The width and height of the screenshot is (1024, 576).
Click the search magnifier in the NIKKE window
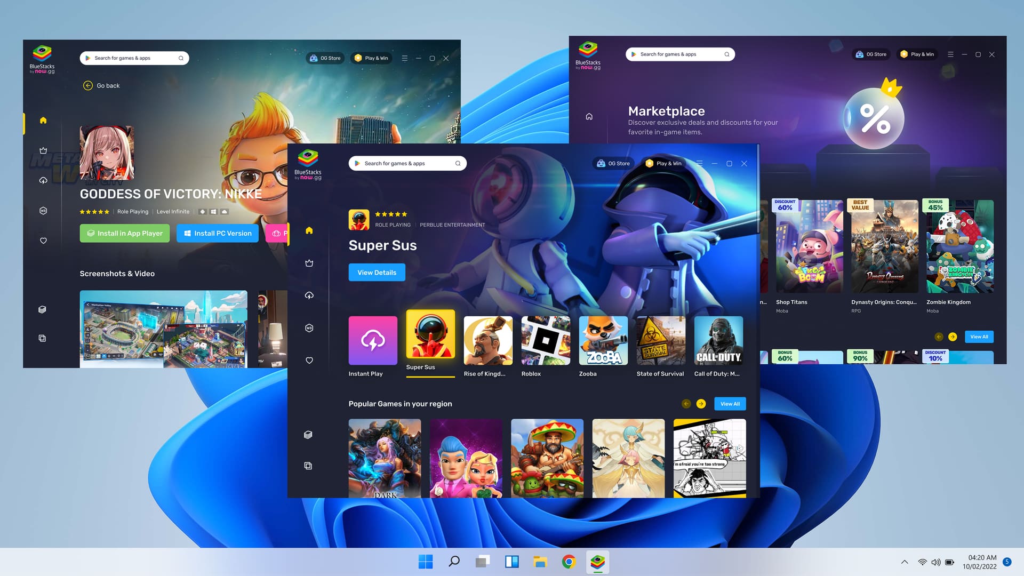coord(181,58)
